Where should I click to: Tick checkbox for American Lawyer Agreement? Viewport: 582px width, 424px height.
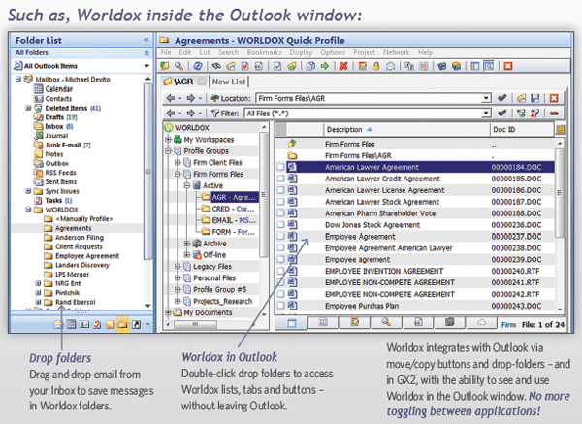[281, 167]
